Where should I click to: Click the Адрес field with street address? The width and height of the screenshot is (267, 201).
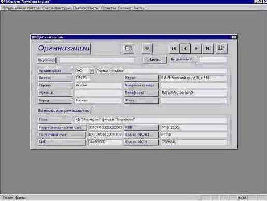coord(193,78)
